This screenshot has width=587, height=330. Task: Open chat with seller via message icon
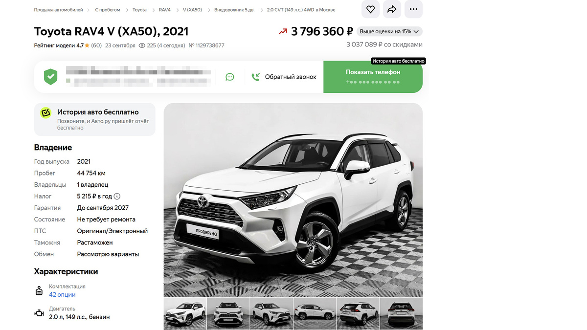click(229, 77)
